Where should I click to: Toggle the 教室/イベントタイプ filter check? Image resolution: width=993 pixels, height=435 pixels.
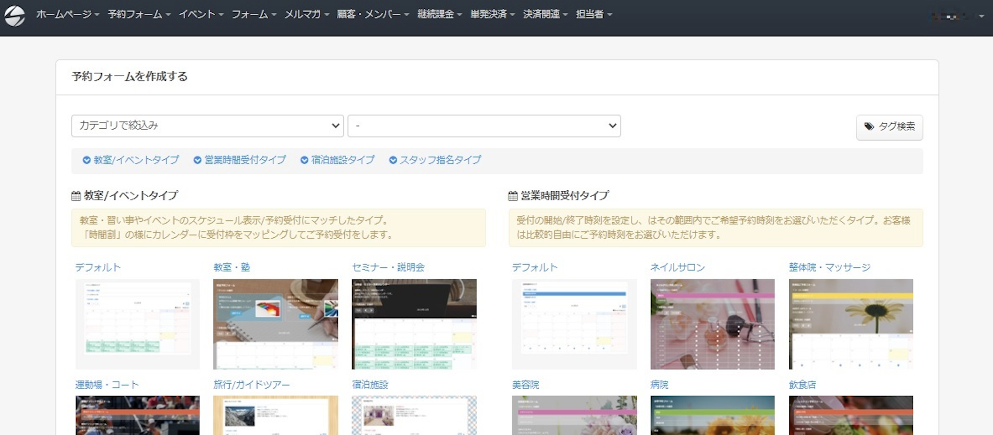(x=87, y=160)
